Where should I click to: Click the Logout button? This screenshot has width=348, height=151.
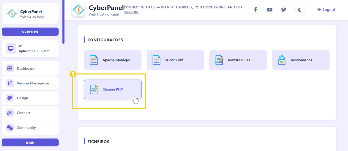click(x=326, y=9)
